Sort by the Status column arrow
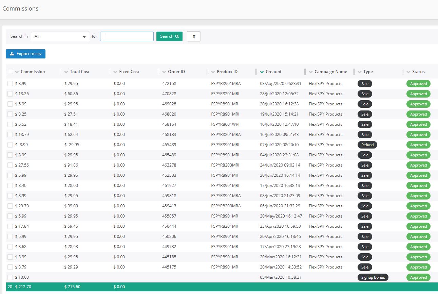The width and height of the screenshot is (438, 294). click(x=408, y=72)
